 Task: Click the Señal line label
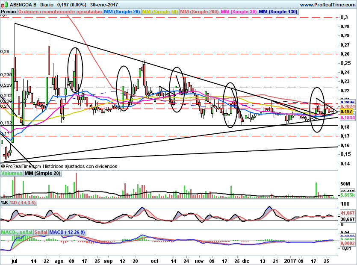click(x=41, y=232)
